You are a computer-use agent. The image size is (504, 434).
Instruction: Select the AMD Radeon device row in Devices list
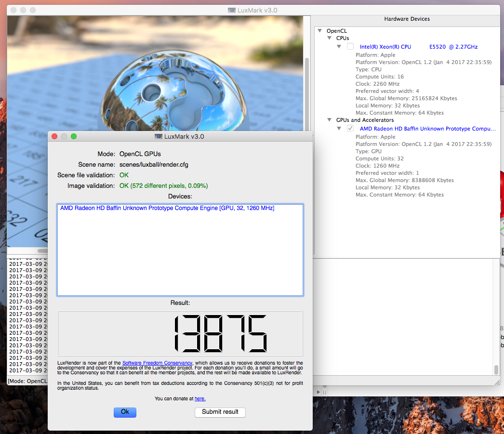click(180, 208)
